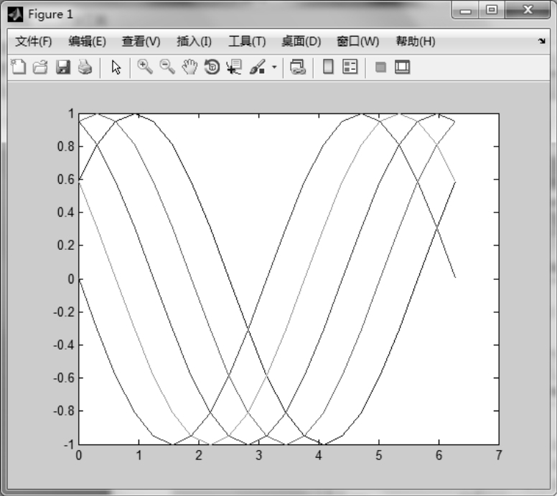Enable the Rotate 3D tool
The image size is (557, 496).
coord(212,67)
